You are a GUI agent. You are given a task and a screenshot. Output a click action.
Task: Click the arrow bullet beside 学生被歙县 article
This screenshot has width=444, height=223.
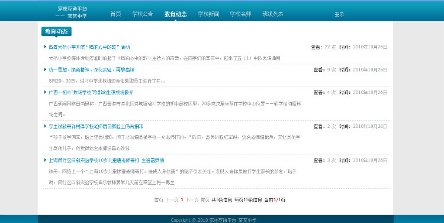[45, 126]
